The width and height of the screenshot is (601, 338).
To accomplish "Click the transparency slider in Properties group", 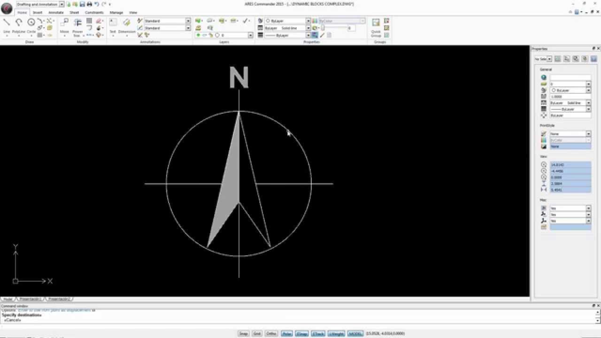I will 336,28.
